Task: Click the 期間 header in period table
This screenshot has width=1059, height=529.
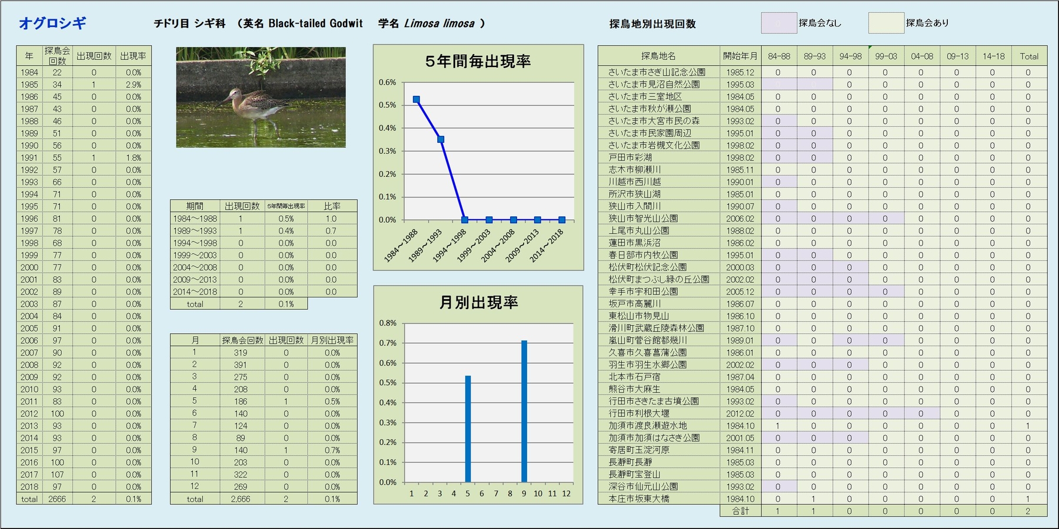Action: click(x=195, y=206)
